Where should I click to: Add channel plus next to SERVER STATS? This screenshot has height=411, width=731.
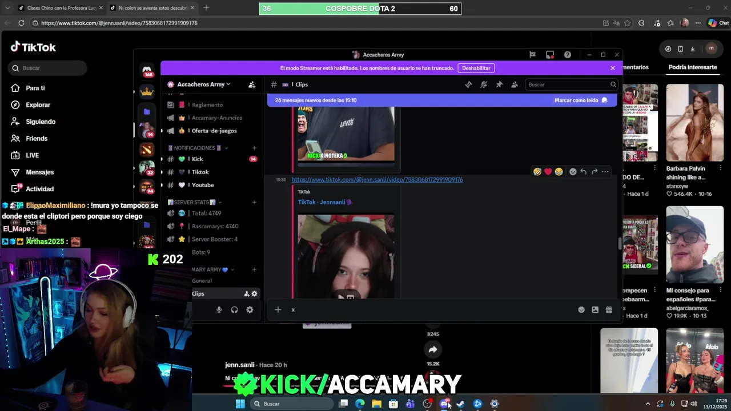[x=254, y=202]
